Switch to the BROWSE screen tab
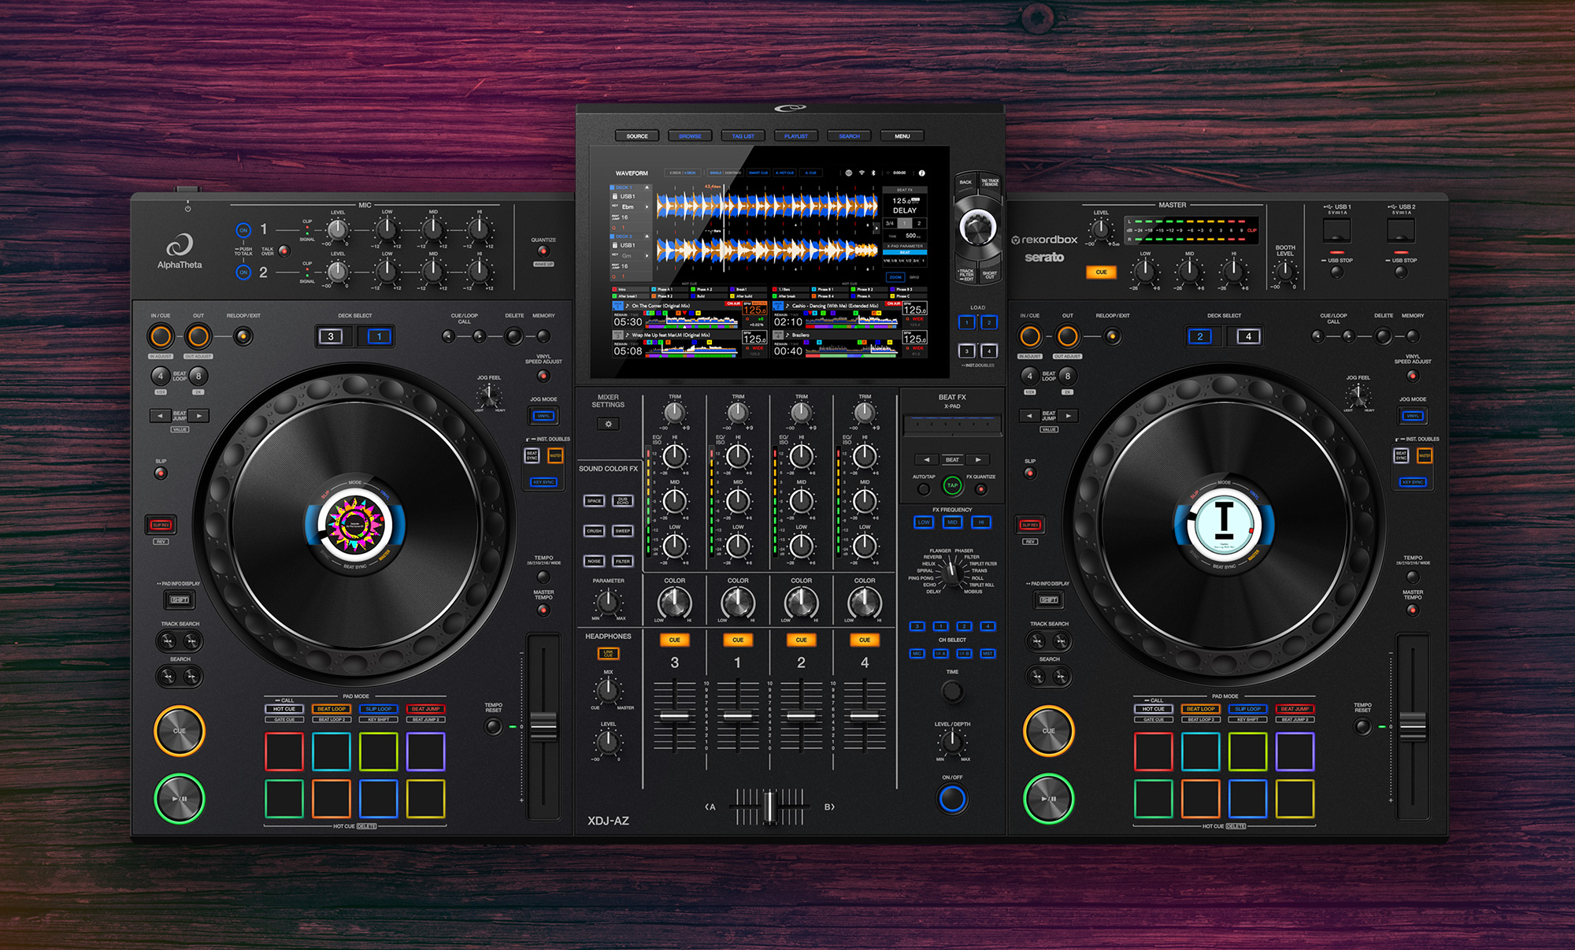1575x950 pixels. pyautogui.click(x=689, y=135)
